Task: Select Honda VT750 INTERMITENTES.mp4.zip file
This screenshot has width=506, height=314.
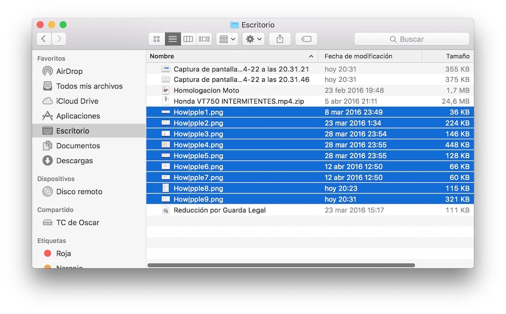Action: 238,101
